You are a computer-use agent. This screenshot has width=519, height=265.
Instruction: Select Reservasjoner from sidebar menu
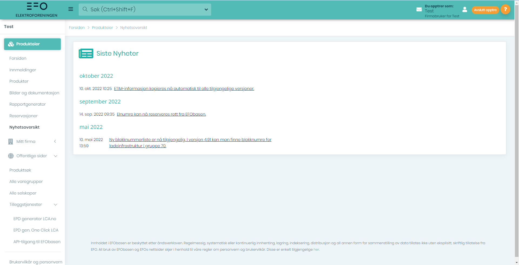(24, 116)
